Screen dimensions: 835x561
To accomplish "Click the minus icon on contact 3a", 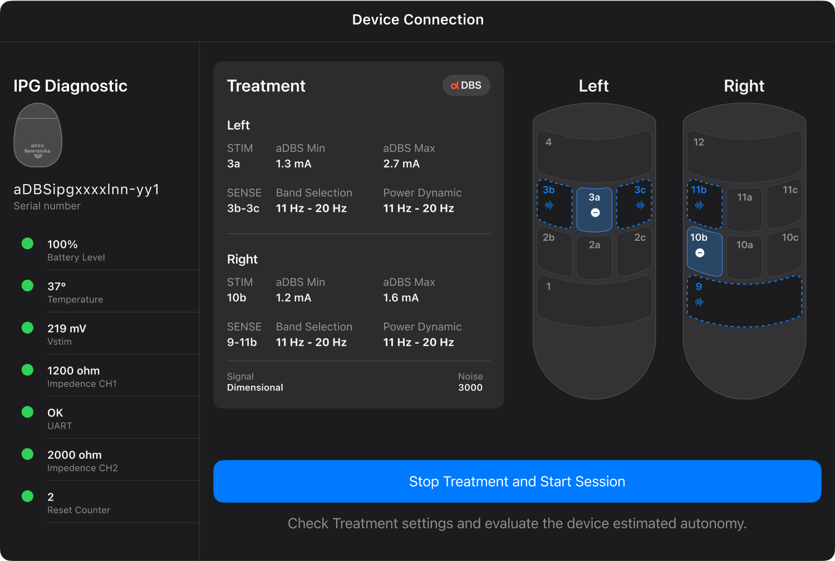I will point(595,213).
